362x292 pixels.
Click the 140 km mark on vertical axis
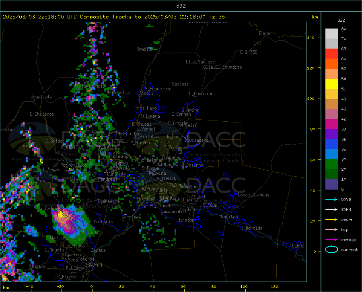coord(311,37)
